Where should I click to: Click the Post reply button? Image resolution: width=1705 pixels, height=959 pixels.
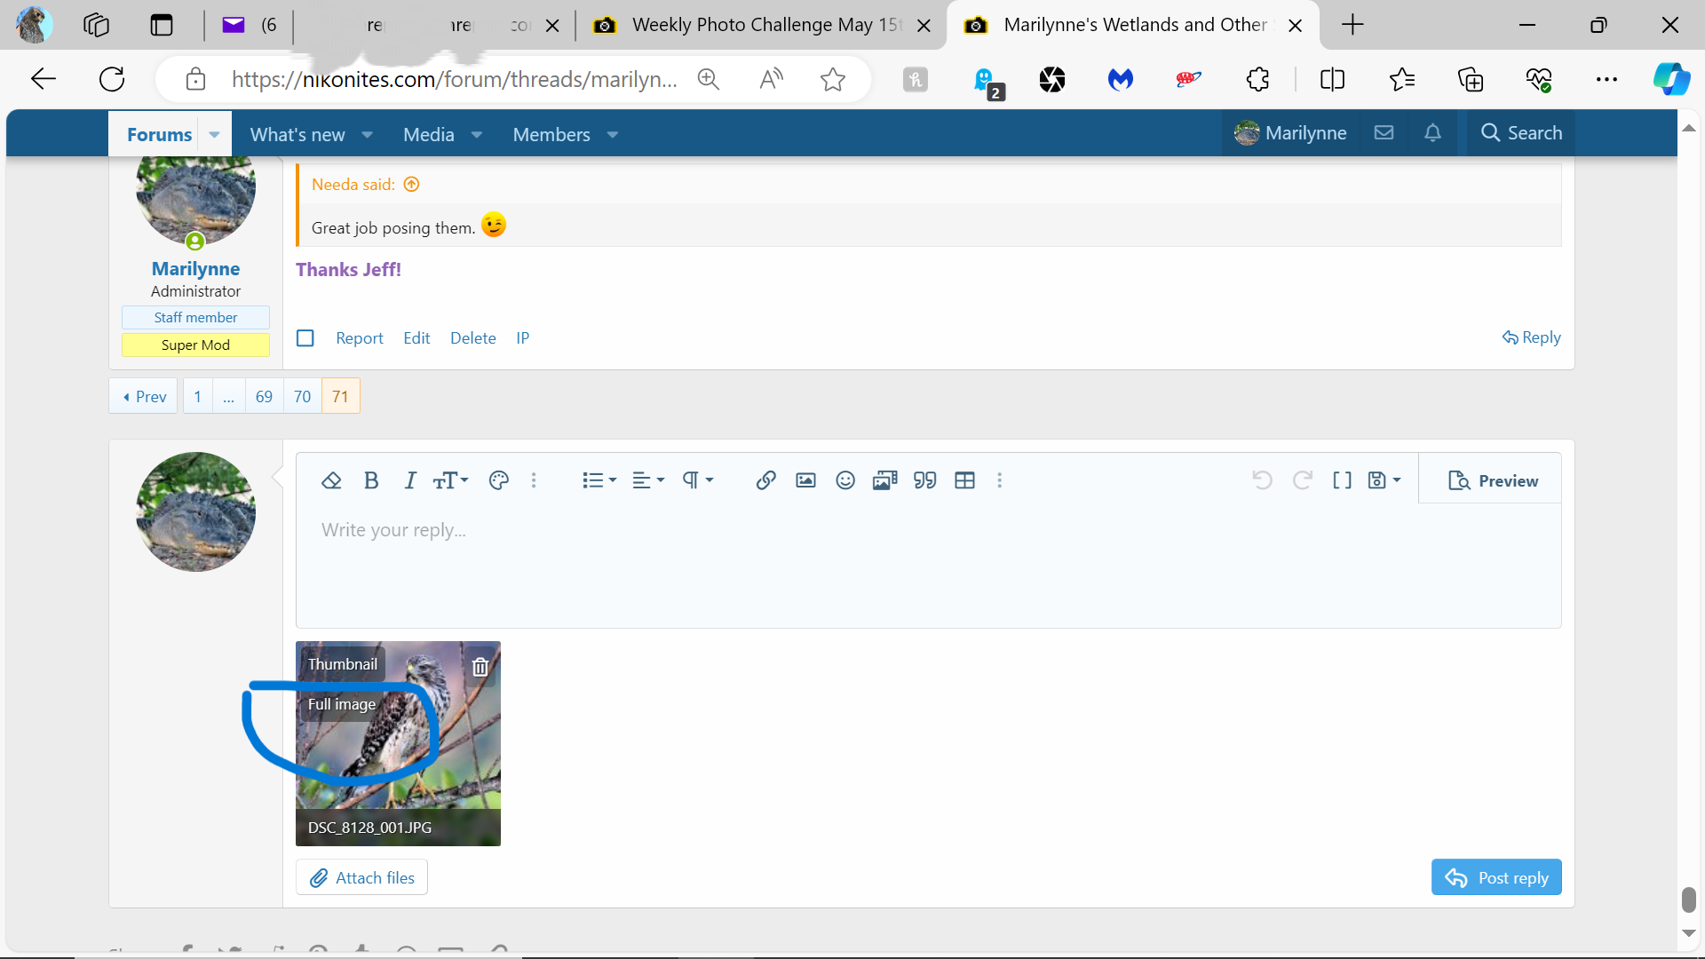[1496, 877]
